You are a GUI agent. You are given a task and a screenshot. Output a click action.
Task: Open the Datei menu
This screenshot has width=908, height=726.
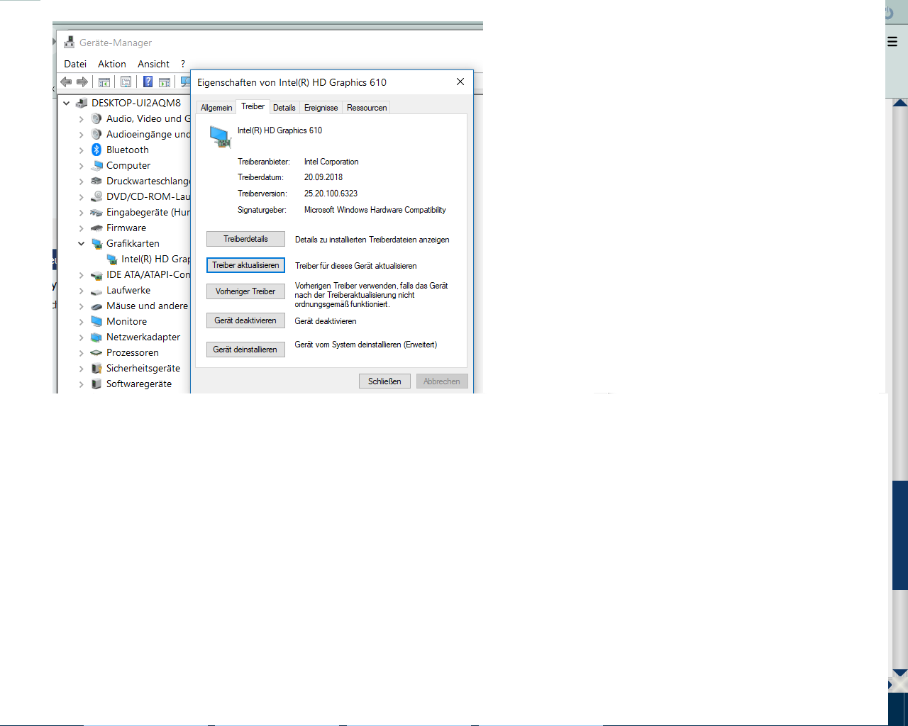[75, 64]
